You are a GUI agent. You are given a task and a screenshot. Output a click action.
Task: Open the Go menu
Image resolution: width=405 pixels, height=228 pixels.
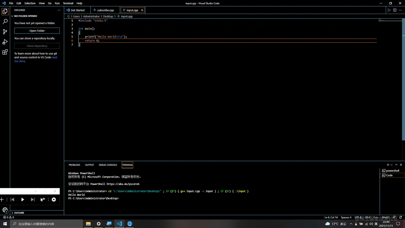[50, 3]
